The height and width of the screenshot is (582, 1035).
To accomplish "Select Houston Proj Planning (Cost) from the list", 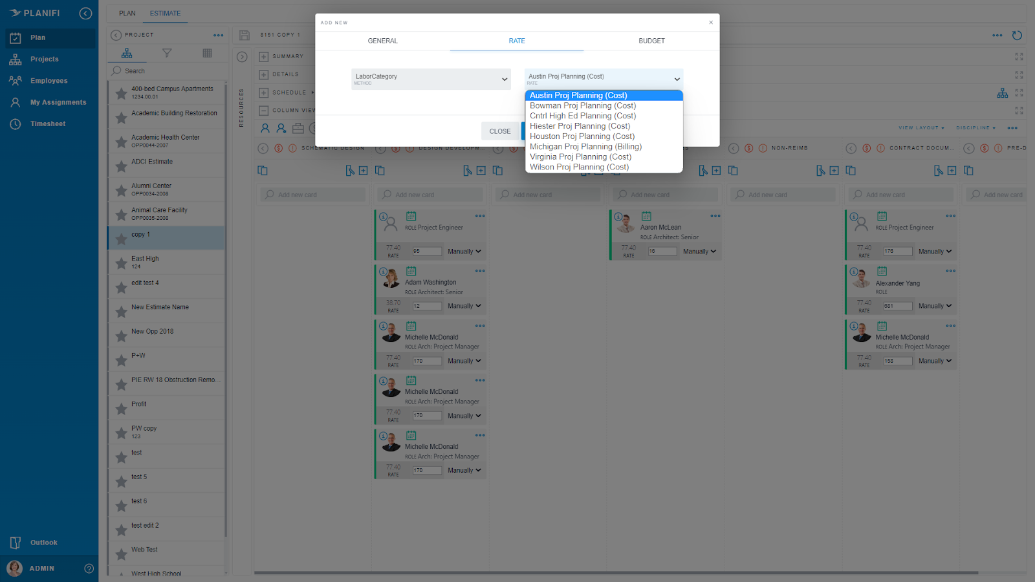I will (x=582, y=136).
